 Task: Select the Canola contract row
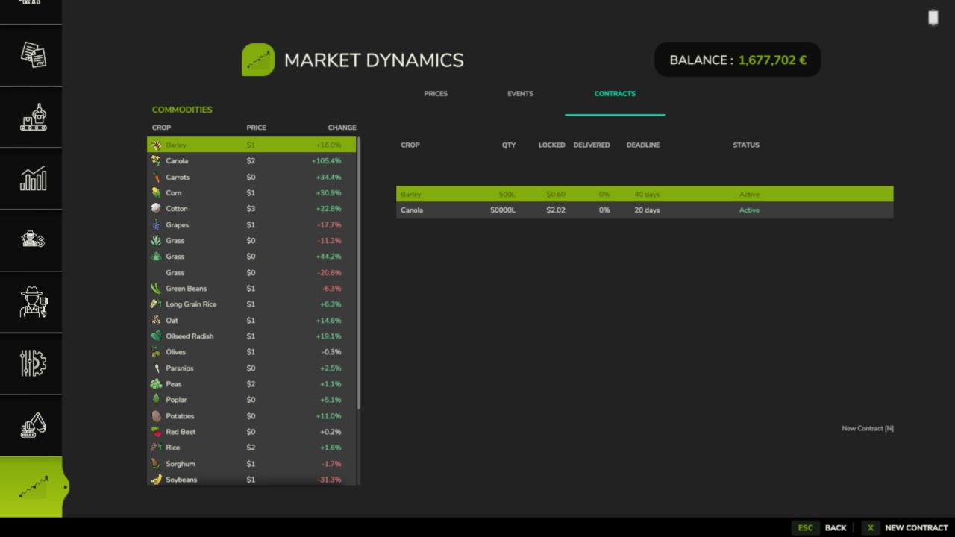pos(644,210)
